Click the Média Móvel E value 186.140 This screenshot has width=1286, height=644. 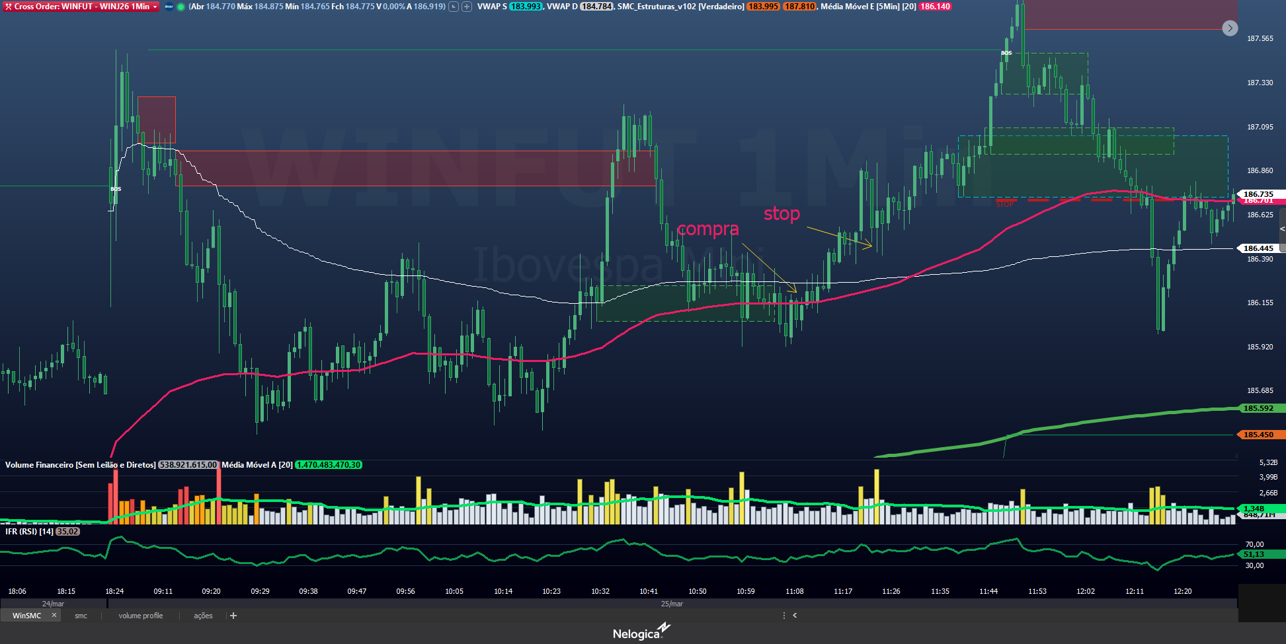coord(935,7)
